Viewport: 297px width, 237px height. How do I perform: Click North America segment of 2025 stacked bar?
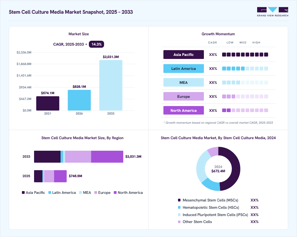click(x=61, y=176)
